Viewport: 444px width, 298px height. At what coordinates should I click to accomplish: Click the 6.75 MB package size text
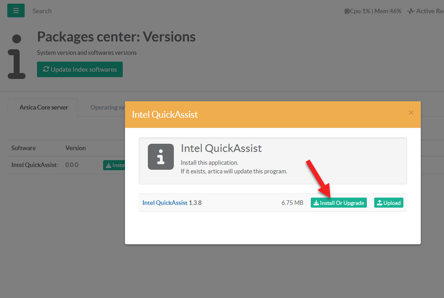click(292, 203)
